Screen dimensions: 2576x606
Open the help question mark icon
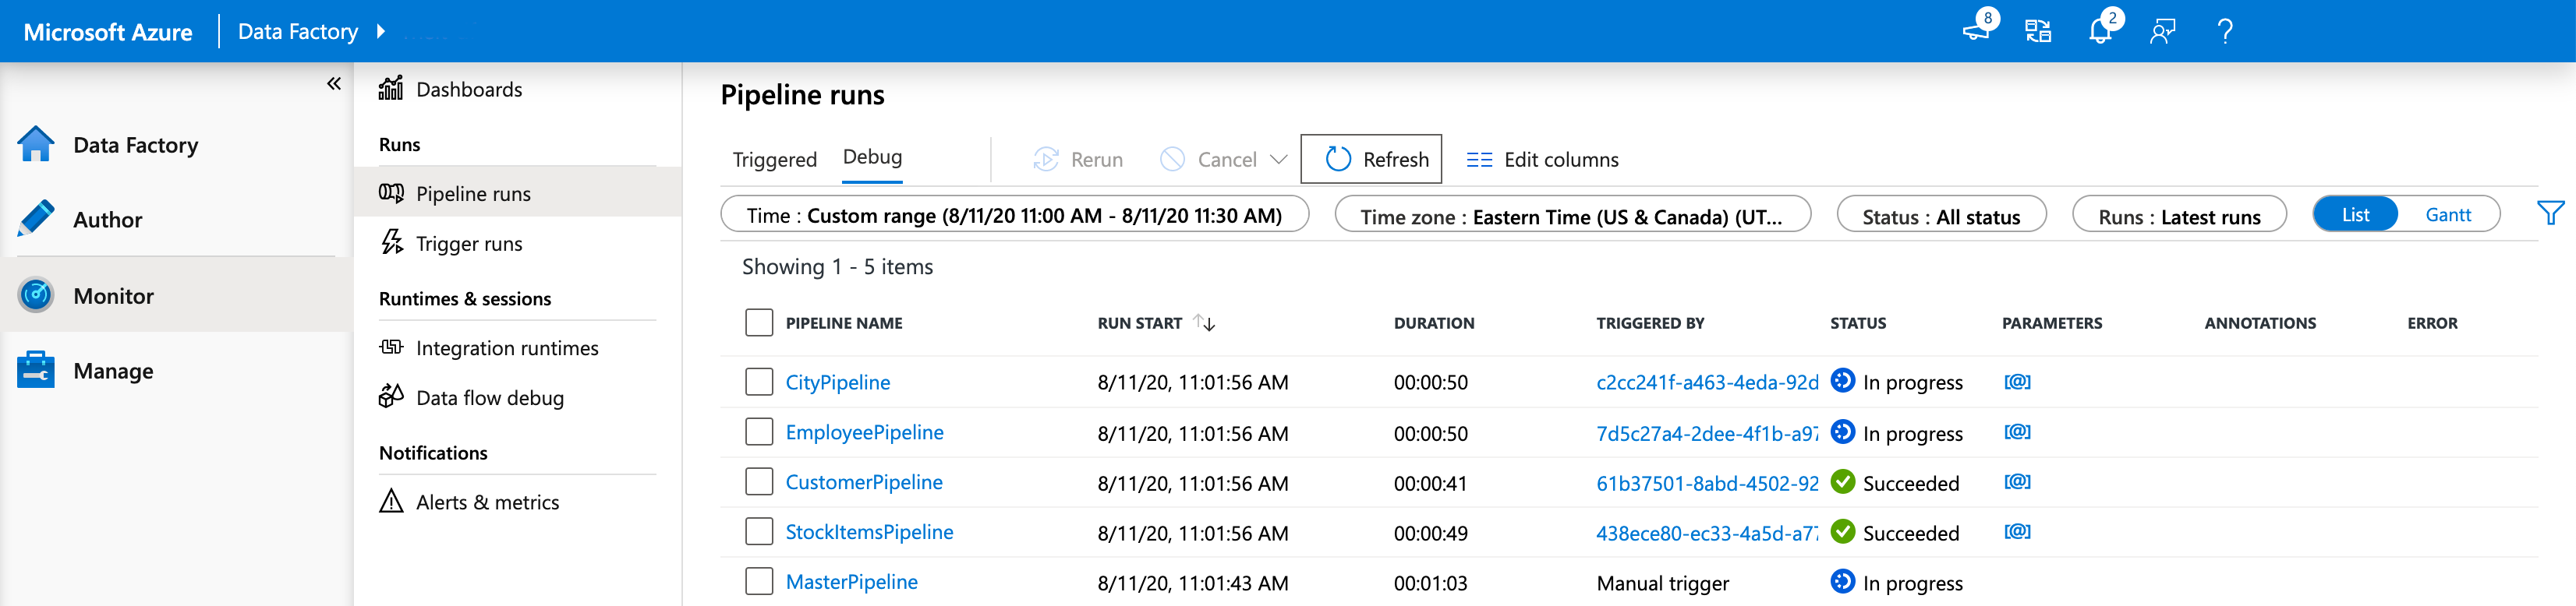click(2225, 31)
